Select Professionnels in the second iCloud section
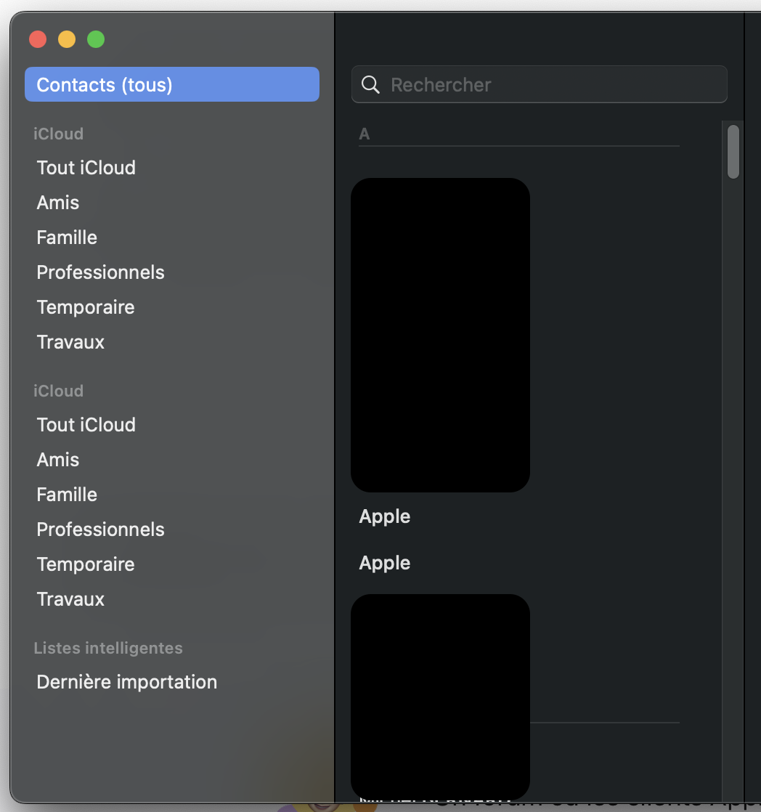 click(x=101, y=529)
